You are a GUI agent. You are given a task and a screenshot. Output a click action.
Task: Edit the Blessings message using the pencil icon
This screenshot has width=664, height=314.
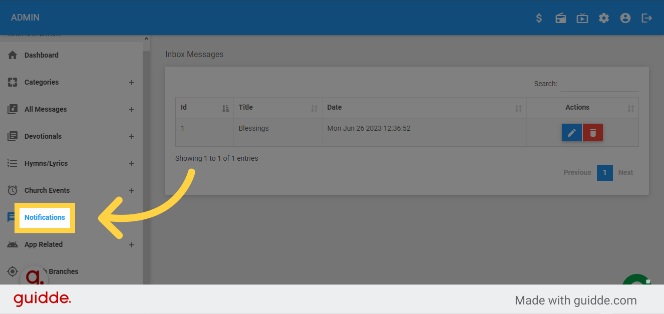571,132
